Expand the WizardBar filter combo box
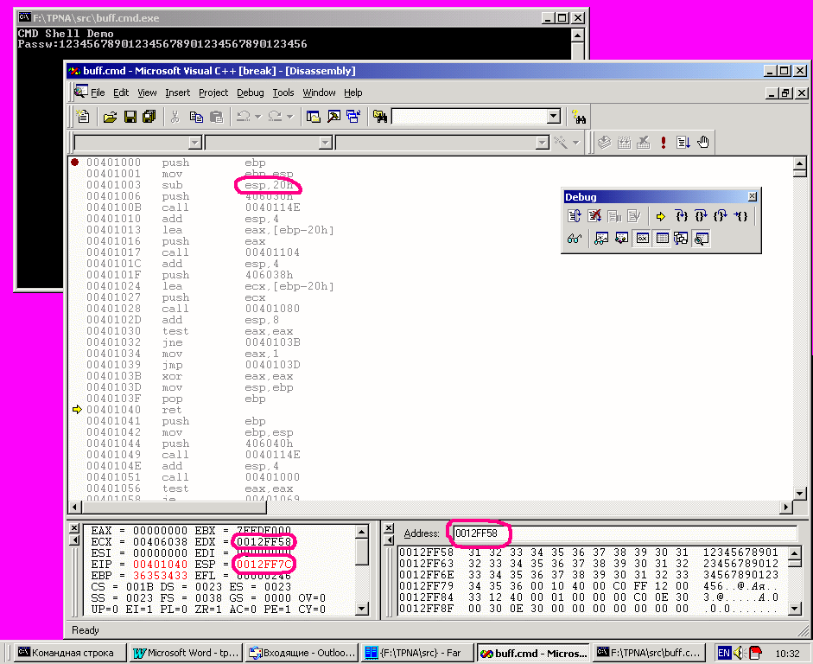The height and width of the screenshot is (664, 813). pyautogui.click(x=326, y=142)
